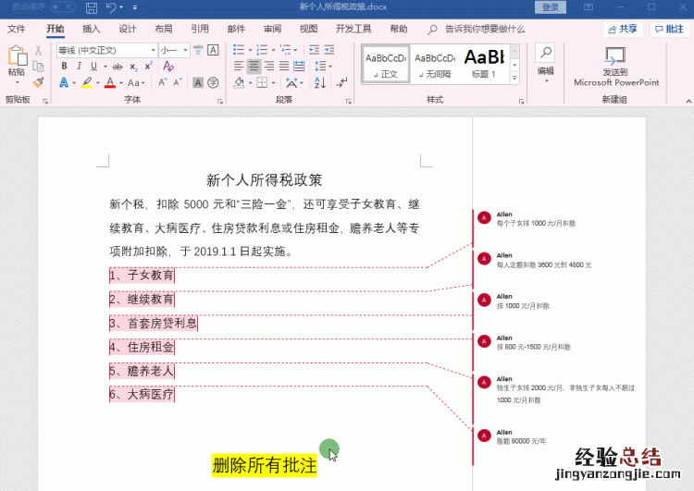Switch to the 审阅 (Review) tab
This screenshot has width=694, height=491.
point(272,29)
